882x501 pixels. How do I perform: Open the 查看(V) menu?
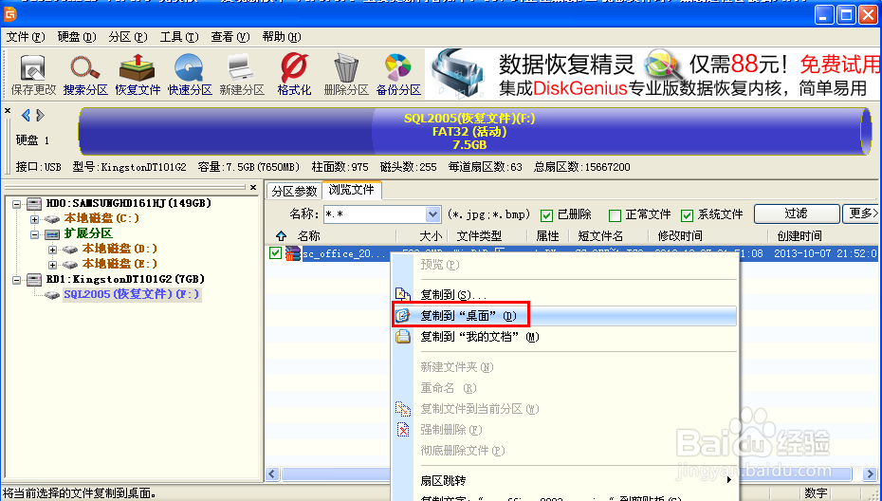click(x=230, y=37)
